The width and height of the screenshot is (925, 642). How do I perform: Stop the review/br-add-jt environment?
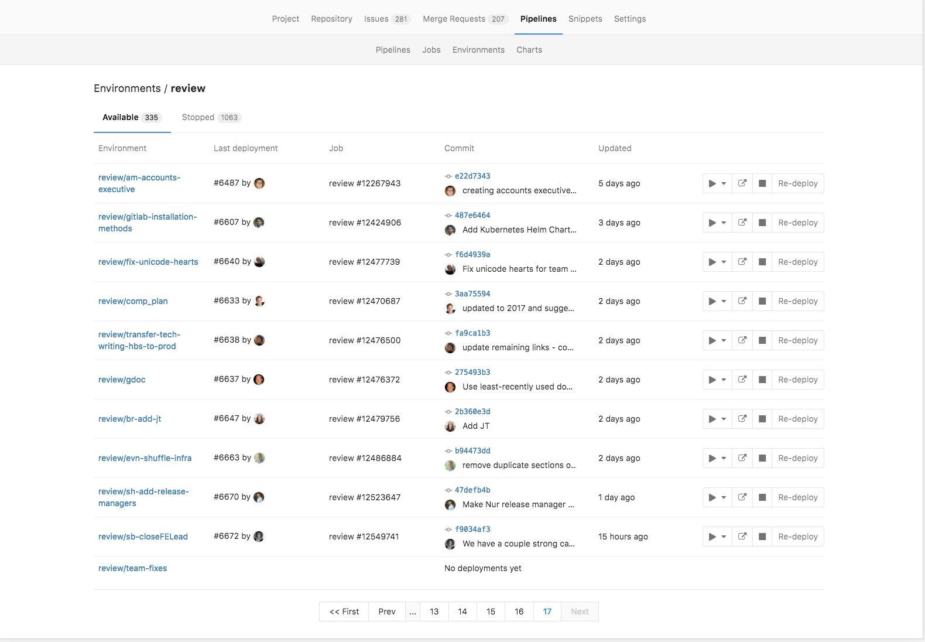[x=762, y=419]
